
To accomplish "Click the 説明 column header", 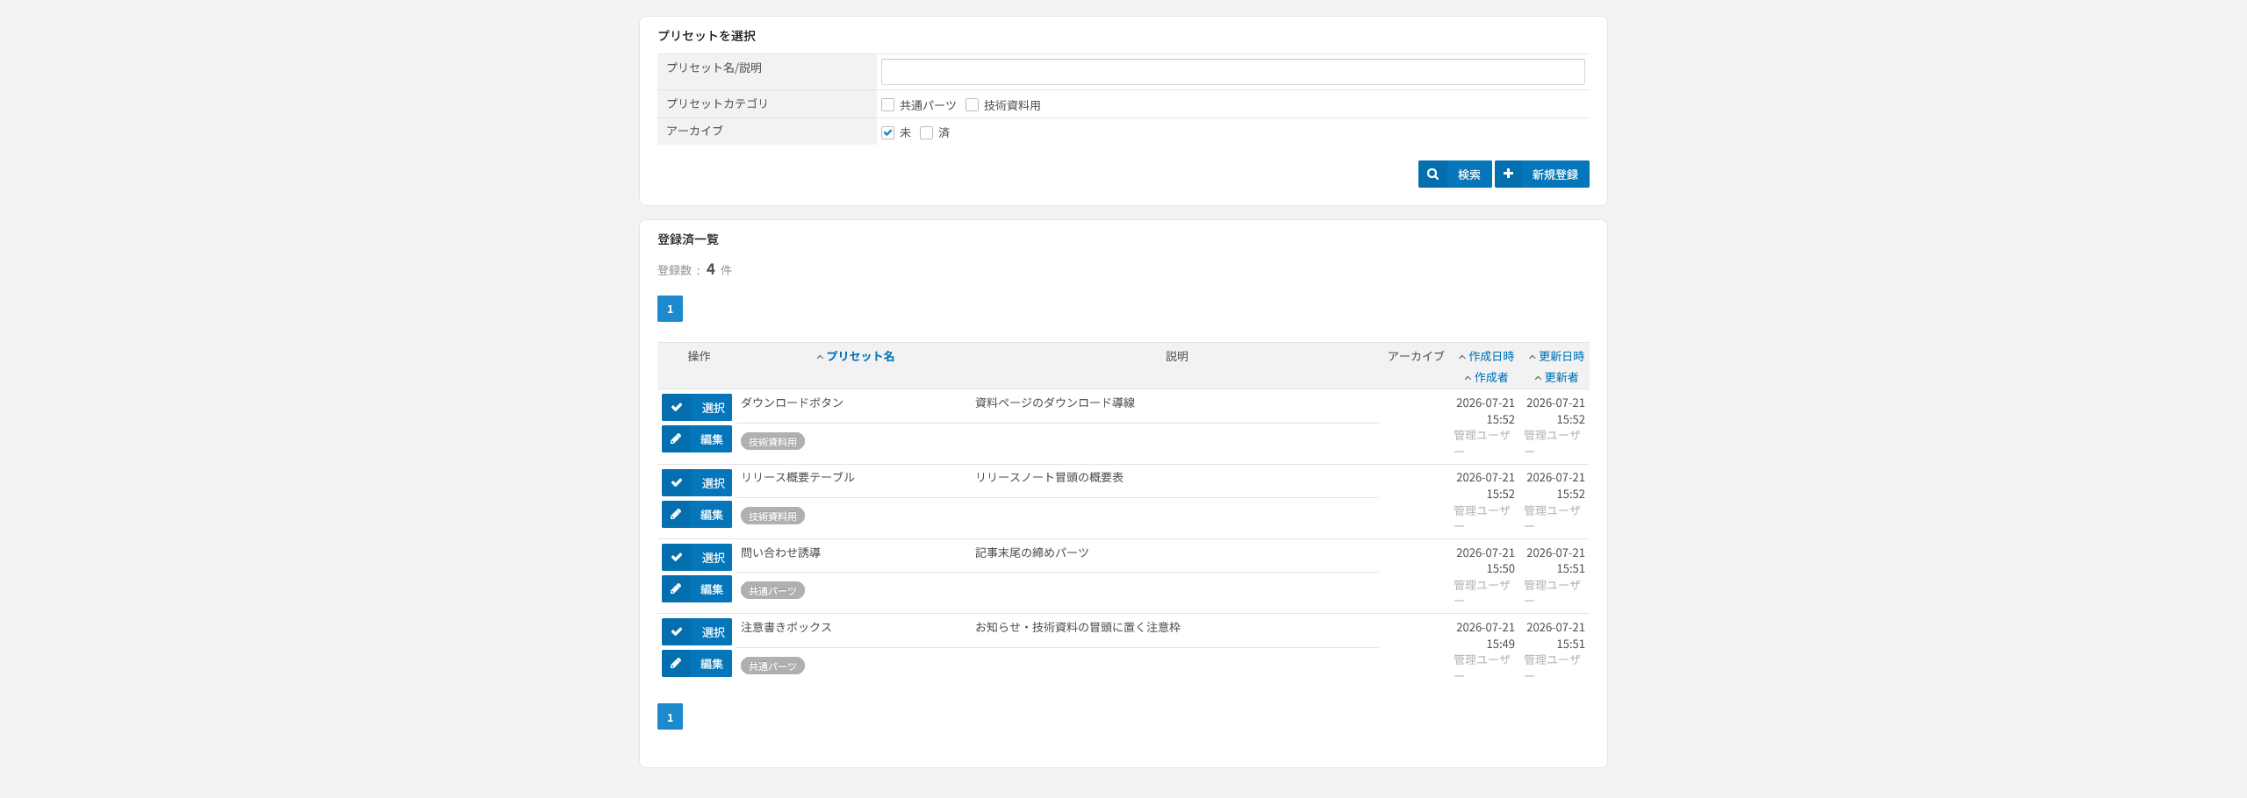I will [1177, 356].
